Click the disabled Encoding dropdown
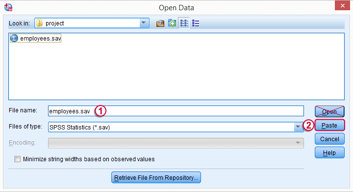This screenshot has height=192, width=353. [176, 143]
